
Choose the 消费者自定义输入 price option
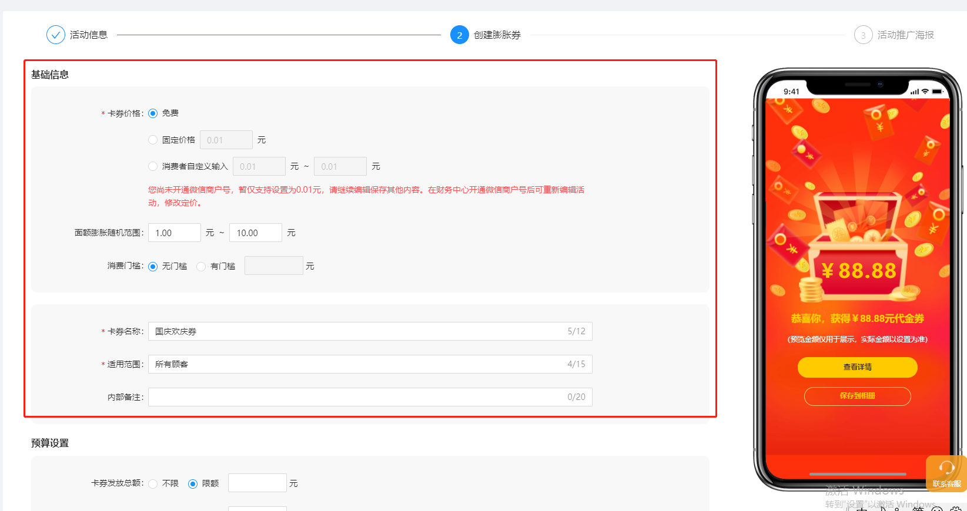[x=153, y=166]
